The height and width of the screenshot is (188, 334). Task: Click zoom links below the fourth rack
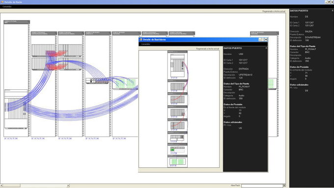point(92,138)
